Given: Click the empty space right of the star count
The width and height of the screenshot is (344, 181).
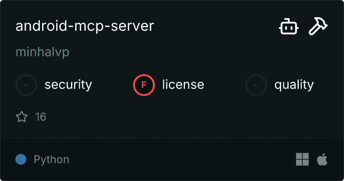Looking at the screenshot, I should (x=181, y=117).
